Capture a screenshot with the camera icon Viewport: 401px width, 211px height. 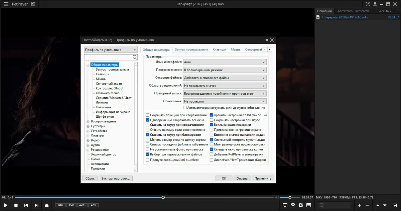[293, 205]
